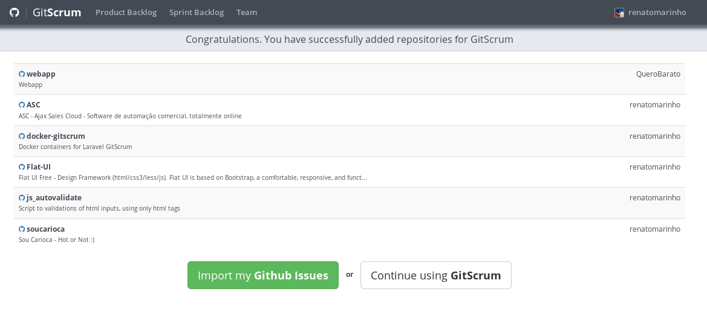
Task: Click the GitHub icon beside Flat-UI
Action: [22, 167]
